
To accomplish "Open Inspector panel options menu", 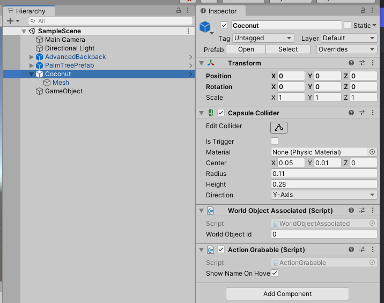I will (372, 10).
